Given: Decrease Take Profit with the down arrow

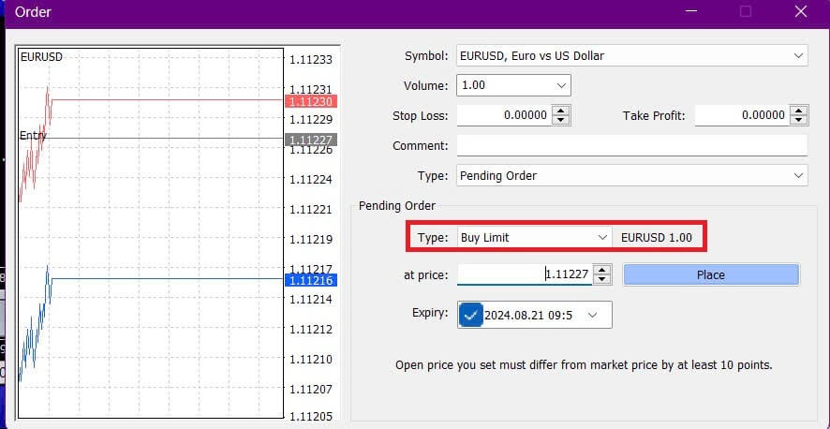Looking at the screenshot, I should click(x=799, y=121).
